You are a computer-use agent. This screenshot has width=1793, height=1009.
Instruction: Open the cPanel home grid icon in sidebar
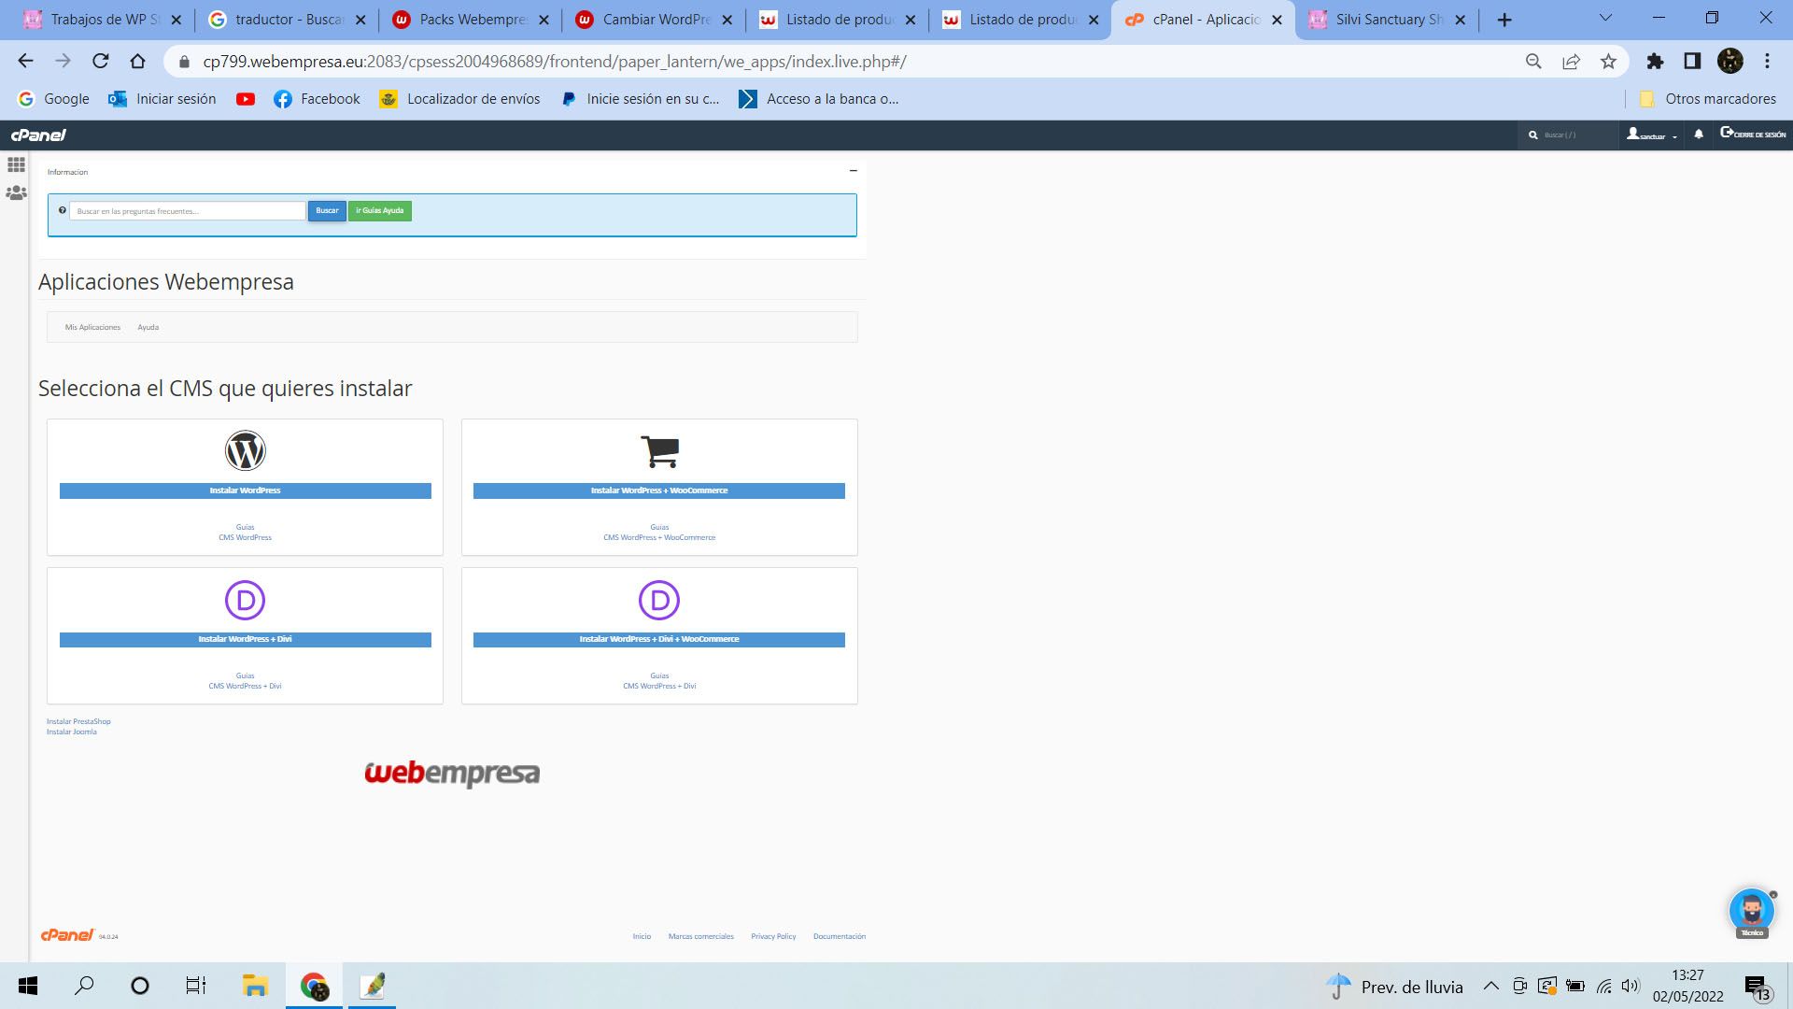coord(16,164)
